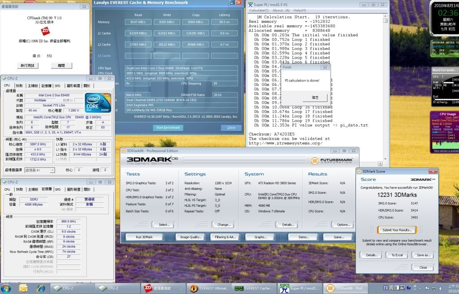Open the processor selection dropdown in CPU-Z
The height and width of the screenshot is (294, 459).
39,170
